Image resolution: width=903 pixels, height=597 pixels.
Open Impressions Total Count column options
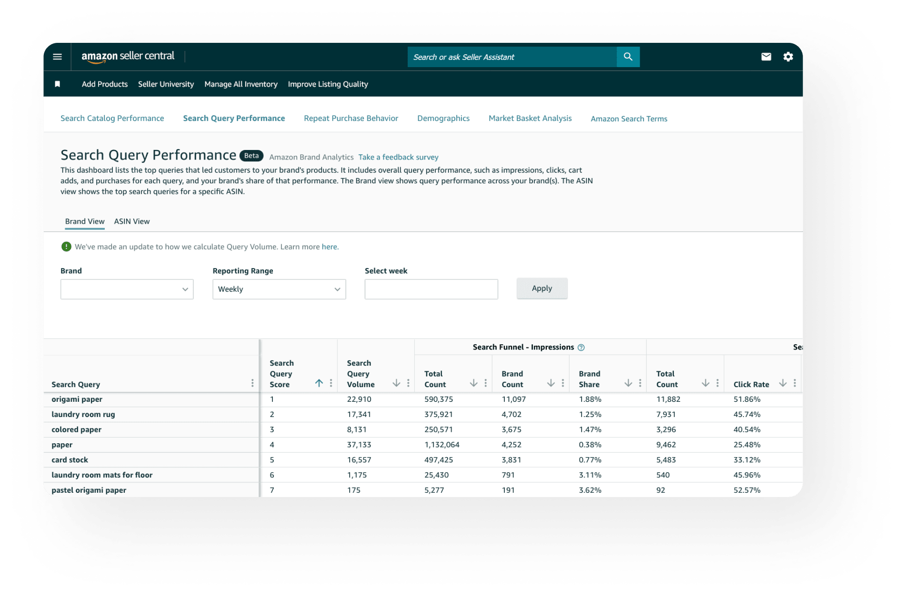click(485, 383)
